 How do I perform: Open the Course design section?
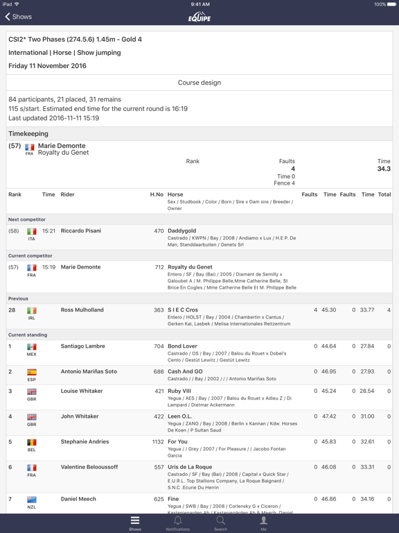click(199, 83)
